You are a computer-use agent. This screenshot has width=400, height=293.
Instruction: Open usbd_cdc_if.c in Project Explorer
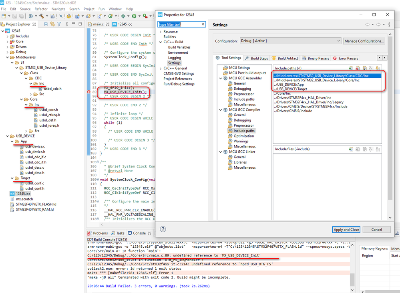point(36,157)
